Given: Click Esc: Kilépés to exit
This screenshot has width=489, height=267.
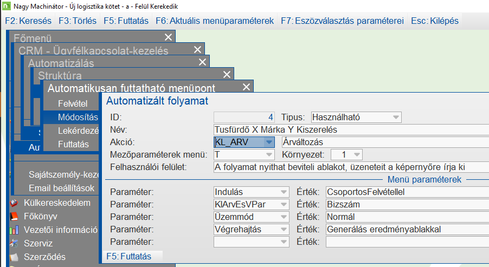Looking at the screenshot, I should (x=435, y=21).
